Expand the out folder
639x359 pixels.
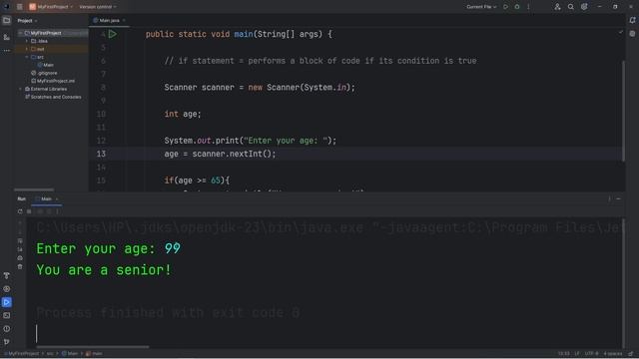pos(27,49)
